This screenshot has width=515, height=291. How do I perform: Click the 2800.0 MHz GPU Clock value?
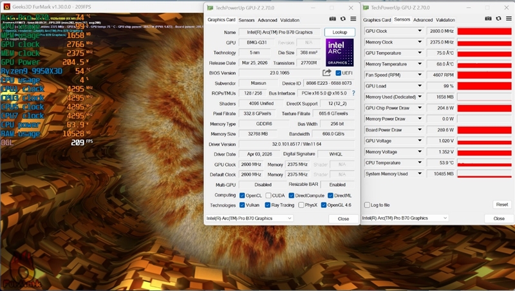[442, 31]
